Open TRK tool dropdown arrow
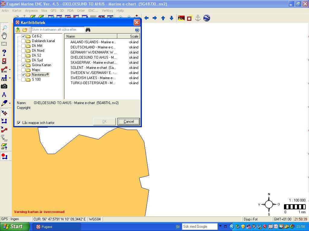 pyautogui.click(x=10, y=78)
